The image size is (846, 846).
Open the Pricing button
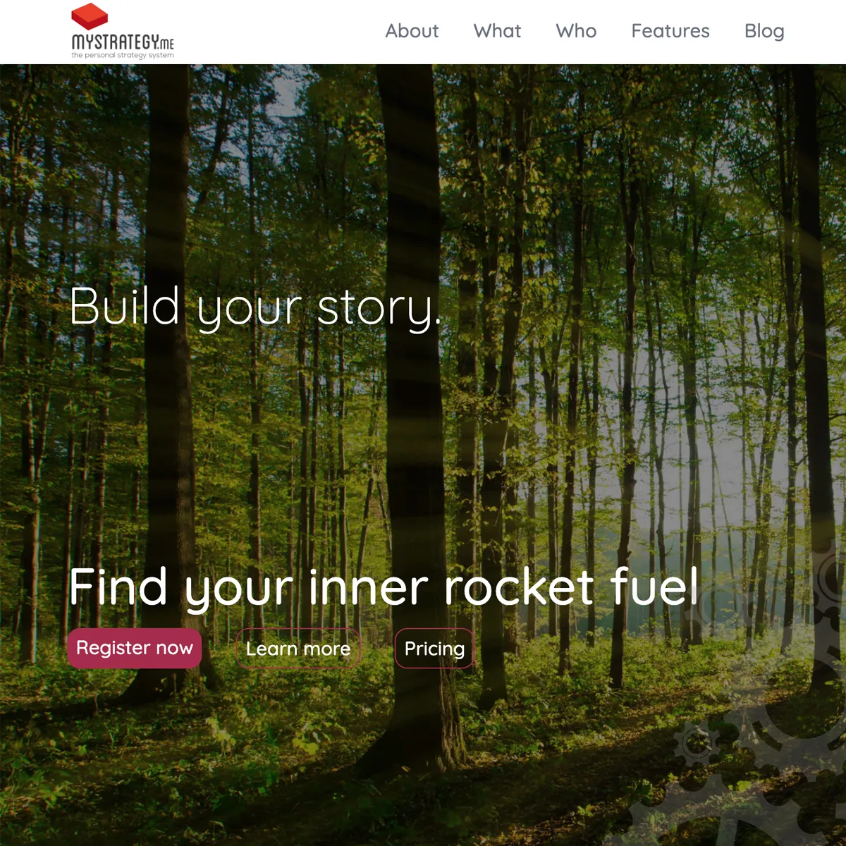coord(434,649)
